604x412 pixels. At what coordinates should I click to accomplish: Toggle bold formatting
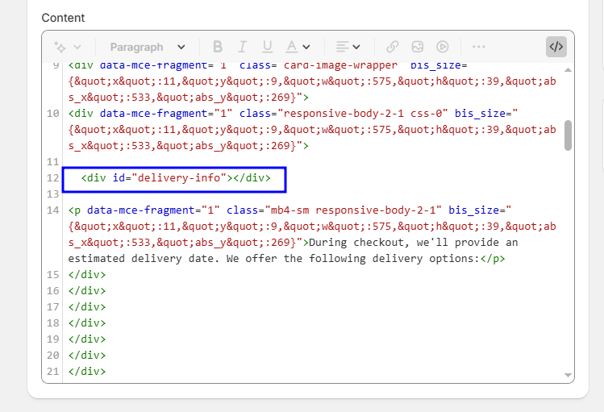point(218,47)
